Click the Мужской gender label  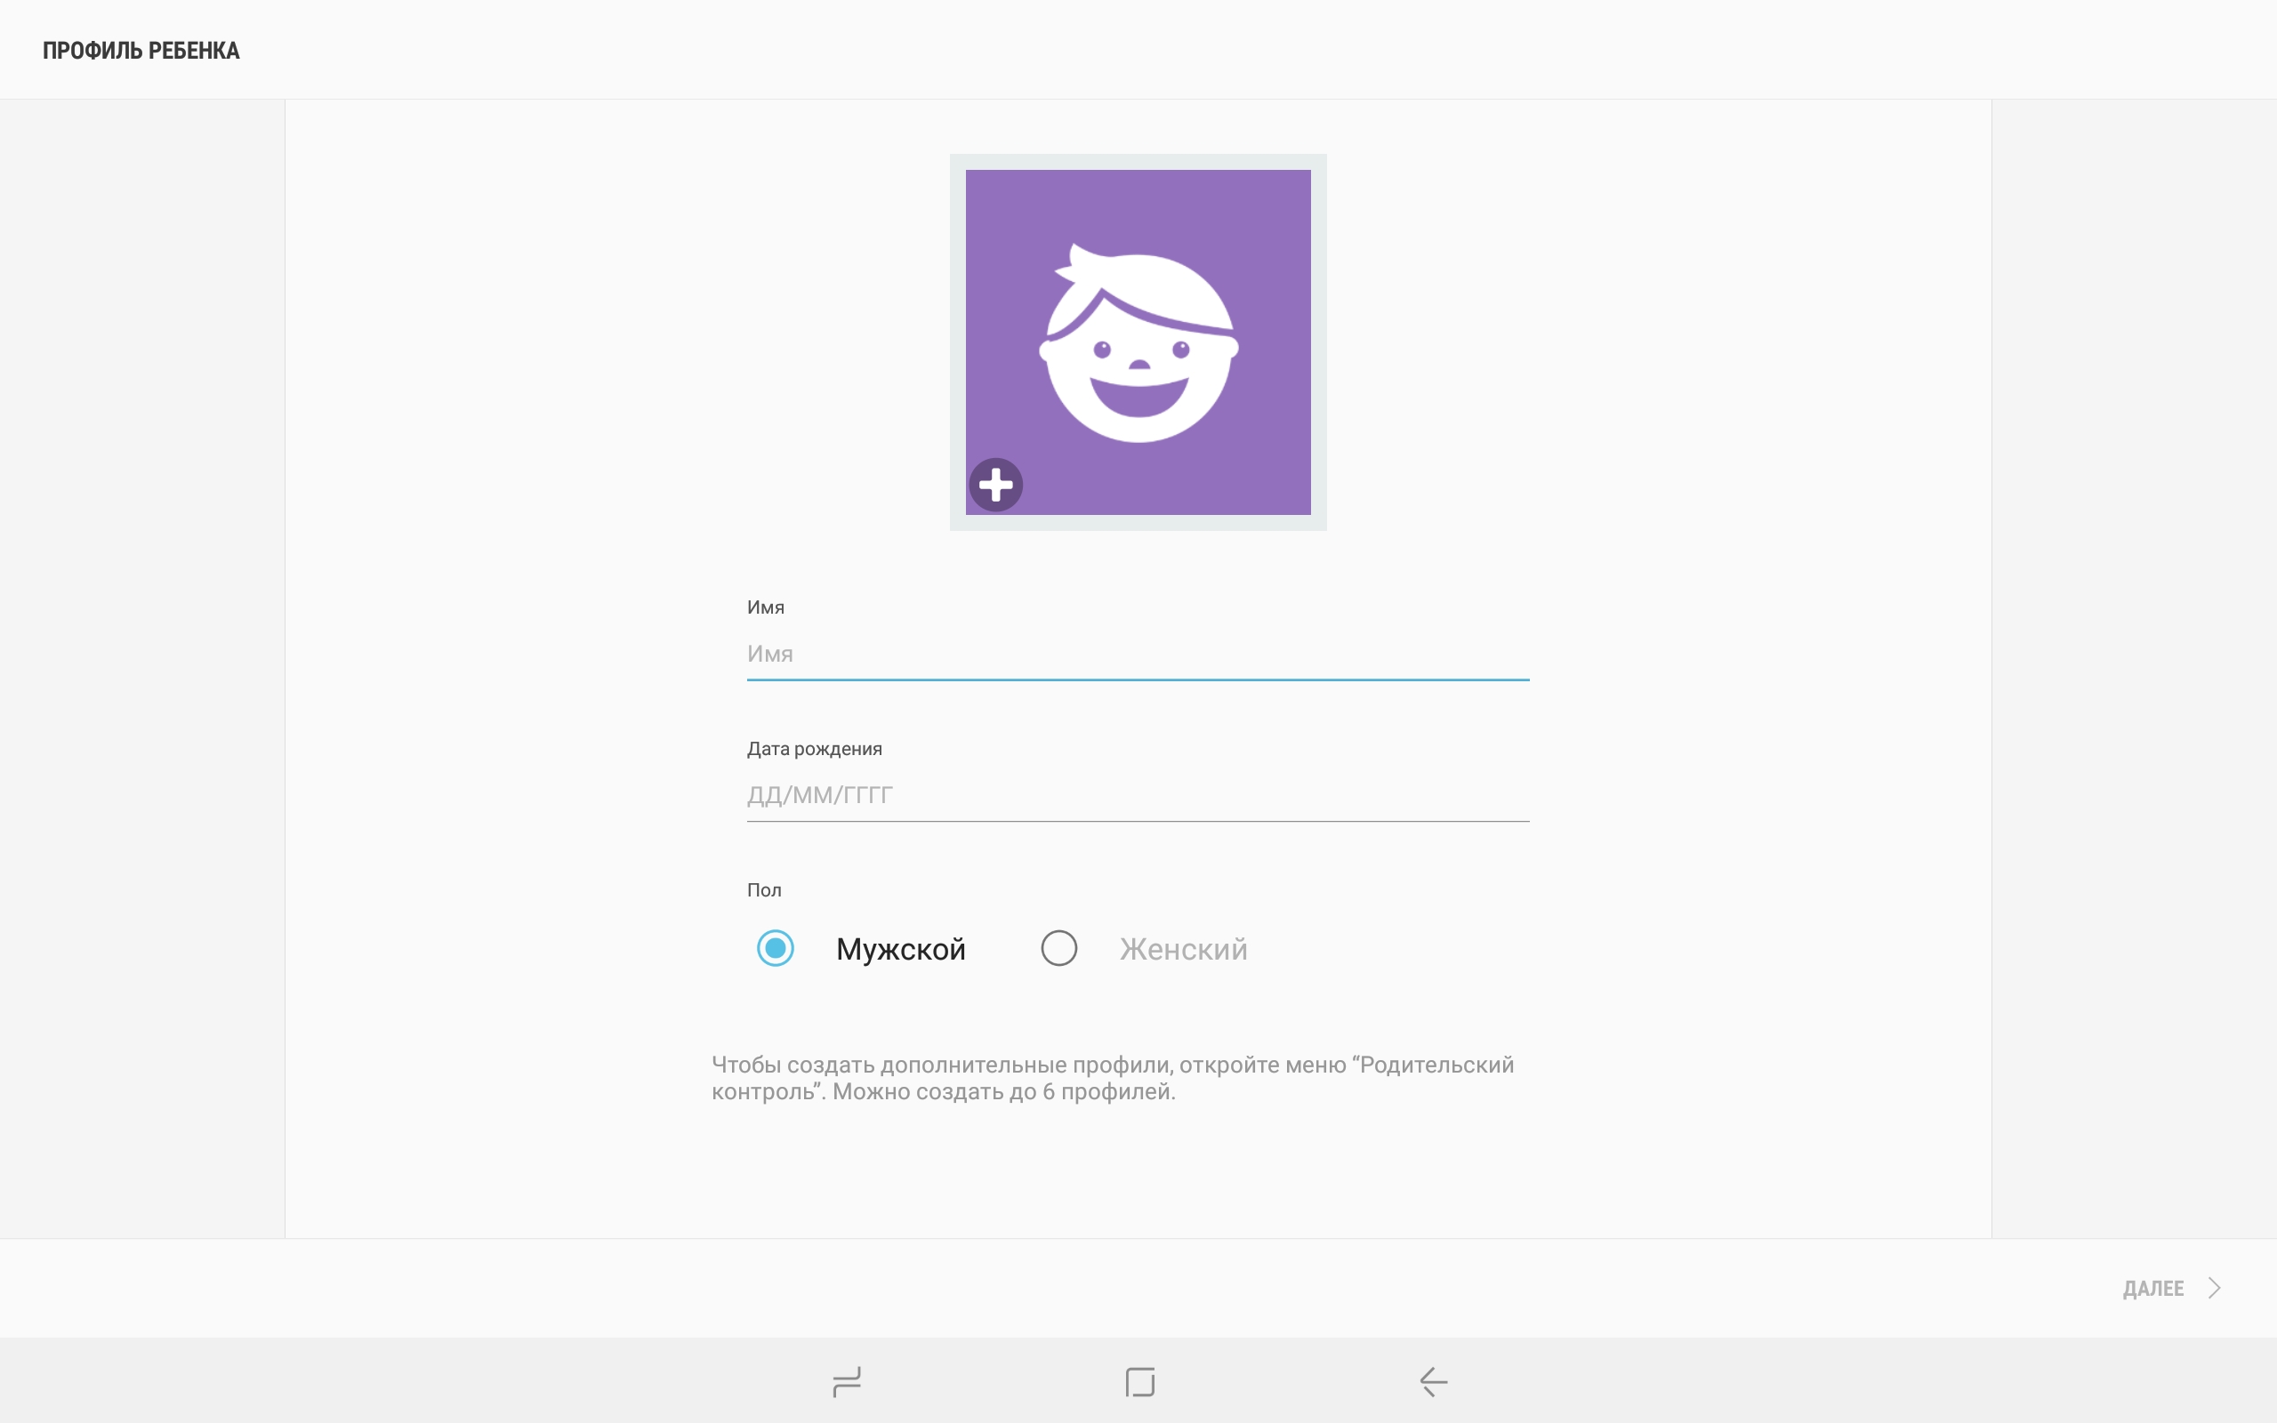[x=900, y=949]
